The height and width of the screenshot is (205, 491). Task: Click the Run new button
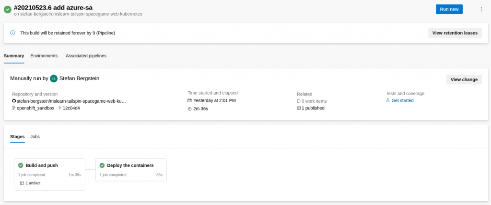tap(449, 10)
